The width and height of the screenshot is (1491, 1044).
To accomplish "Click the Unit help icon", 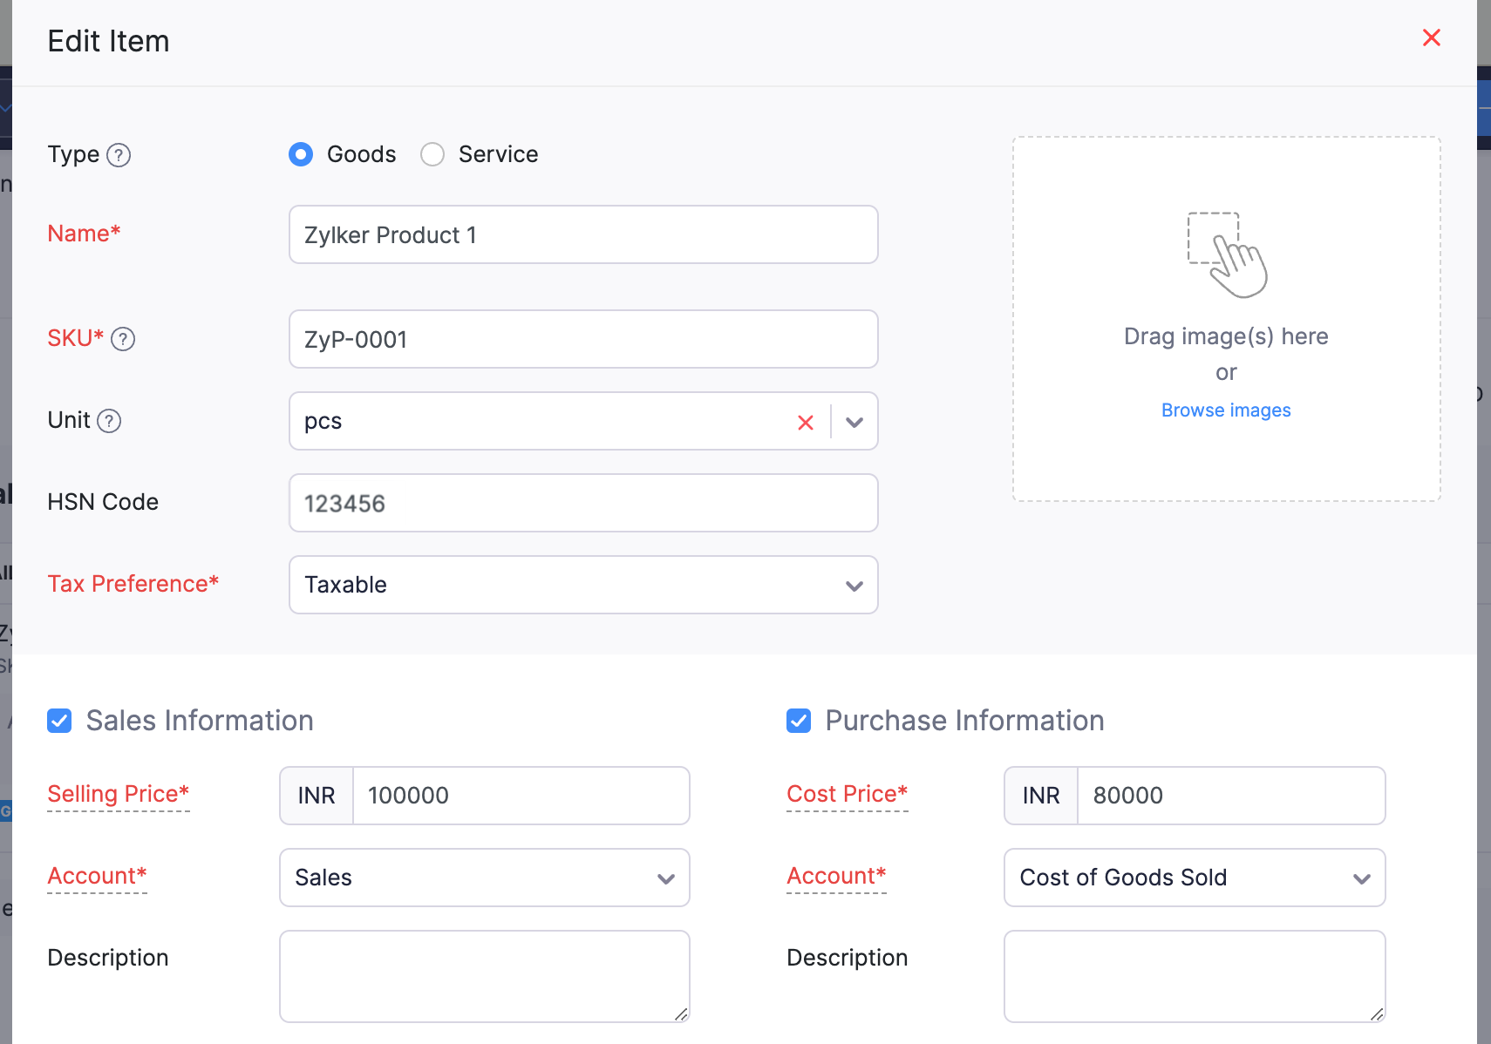I will [110, 421].
